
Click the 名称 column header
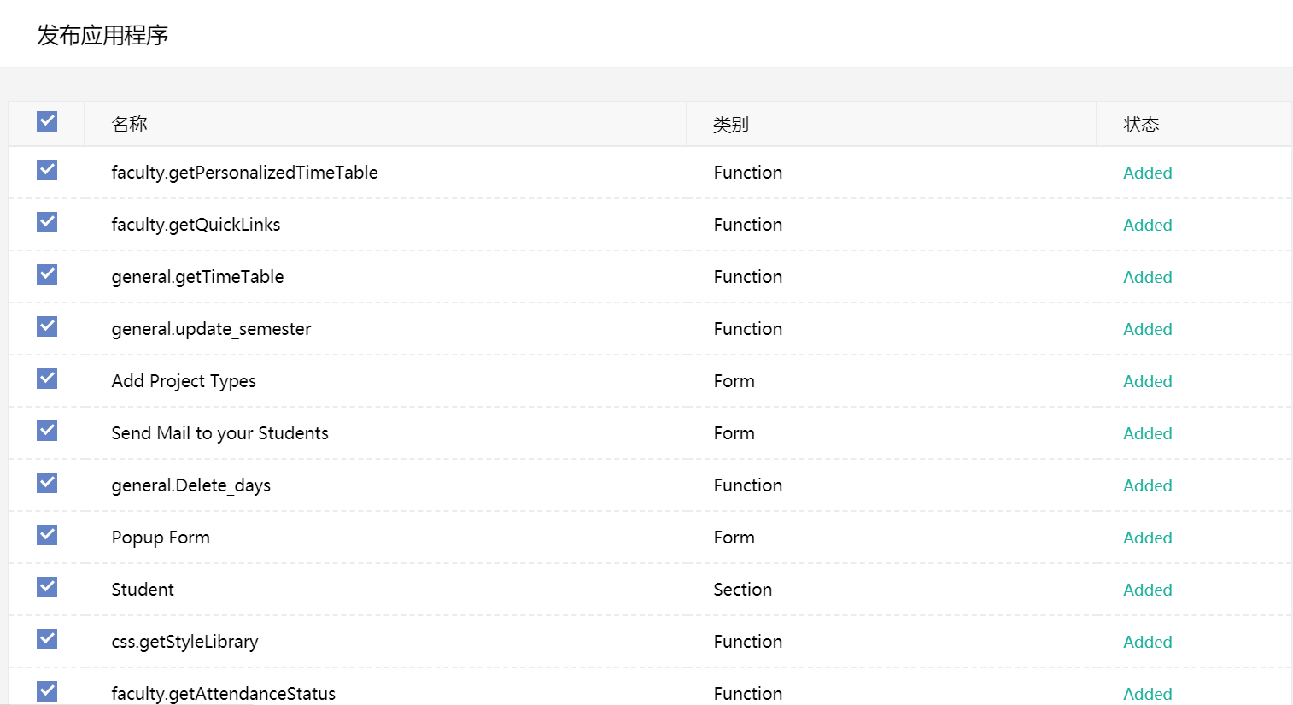click(129, 125)
